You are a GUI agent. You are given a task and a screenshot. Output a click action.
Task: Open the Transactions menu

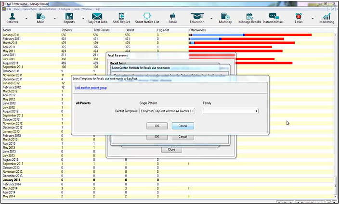click(x=29, y=9)
